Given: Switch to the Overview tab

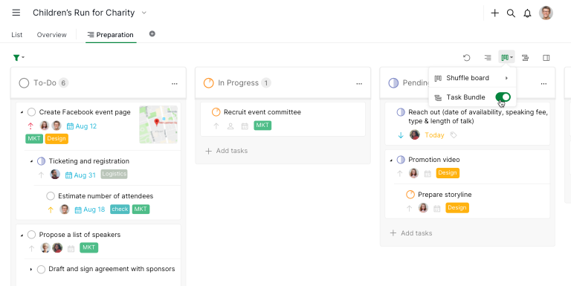Looking at the screenshot, I should point(52,35).
